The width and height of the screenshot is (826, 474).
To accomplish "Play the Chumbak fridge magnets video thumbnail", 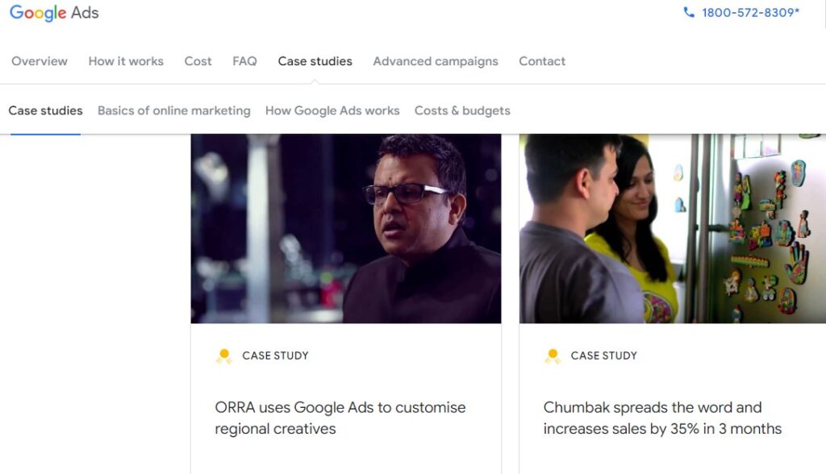I will [672, 227].
